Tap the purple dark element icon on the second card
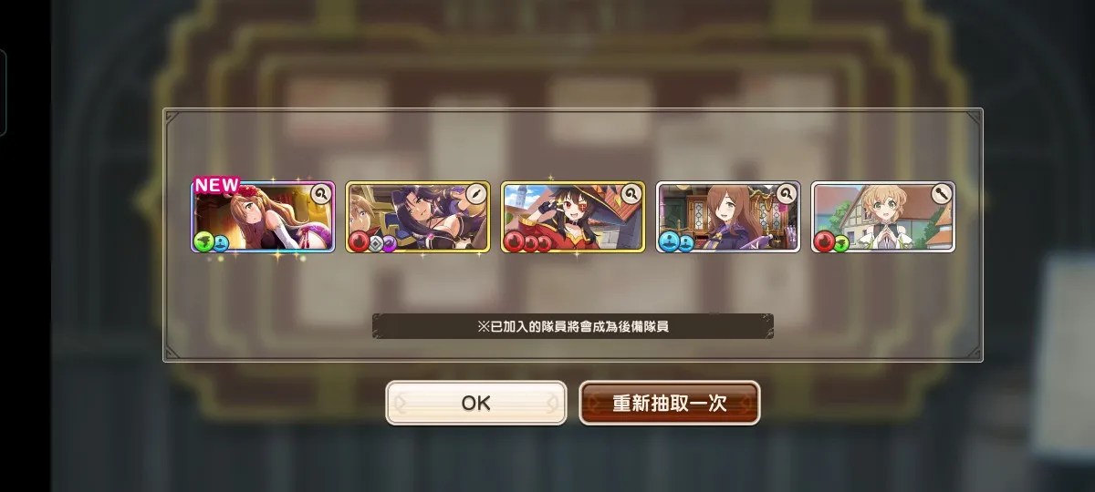This screenshot has width=1095, height=492. click(389, 243)
